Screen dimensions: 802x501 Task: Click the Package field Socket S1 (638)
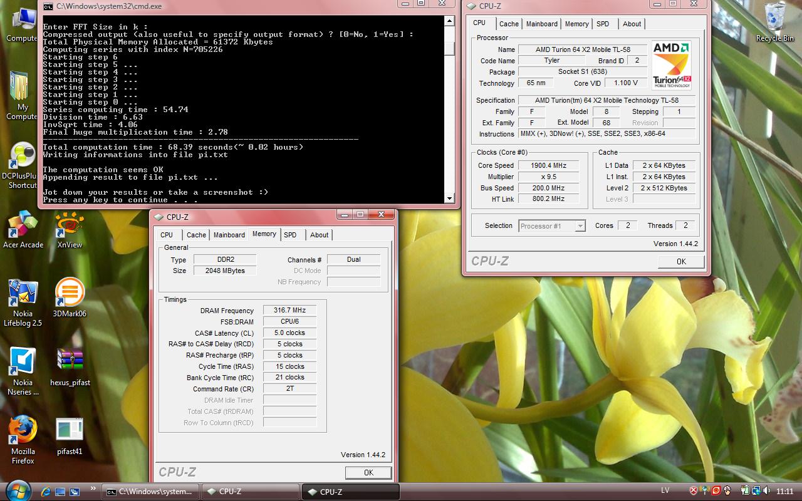pos(582,72)
